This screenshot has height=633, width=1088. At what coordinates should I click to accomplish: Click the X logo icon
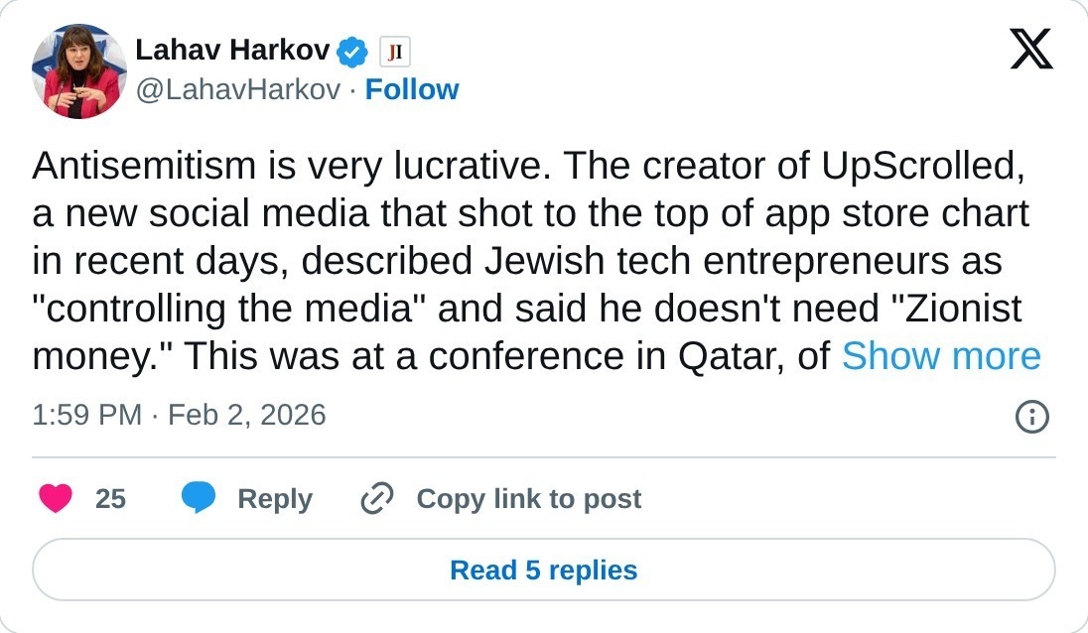[x=1030, y=49]
